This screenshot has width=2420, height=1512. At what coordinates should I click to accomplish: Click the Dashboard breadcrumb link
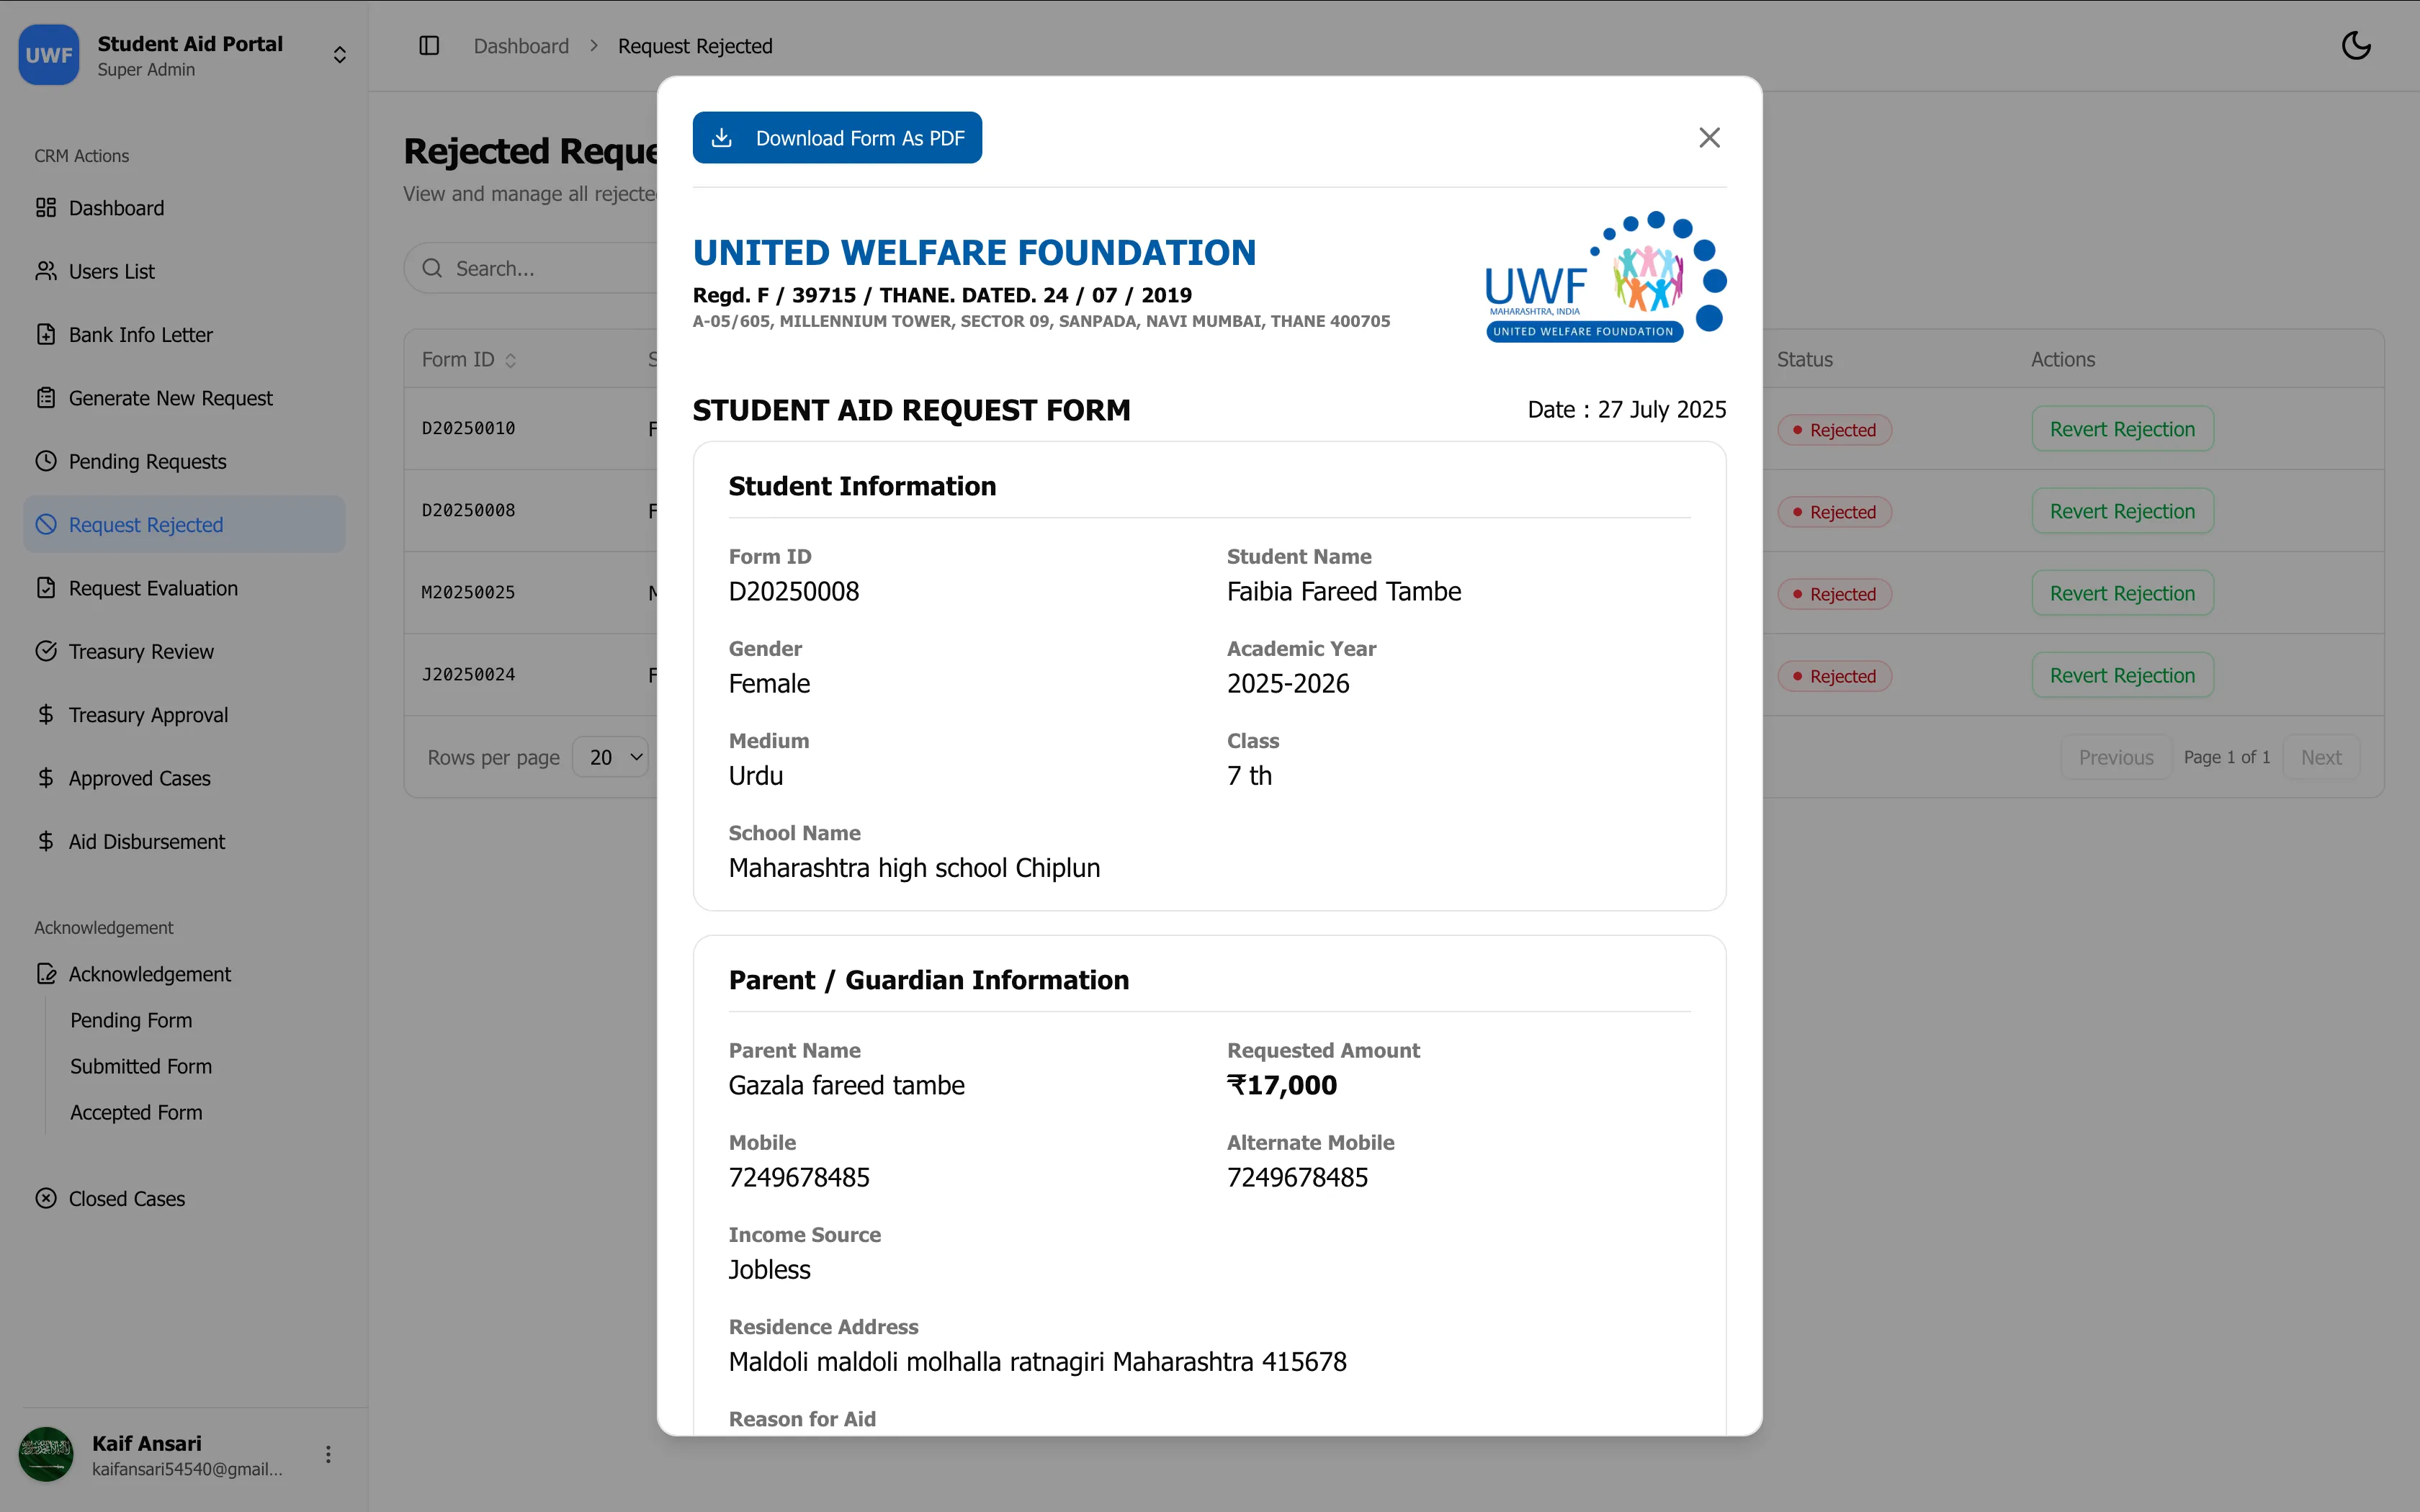click(x=521, y=46)
